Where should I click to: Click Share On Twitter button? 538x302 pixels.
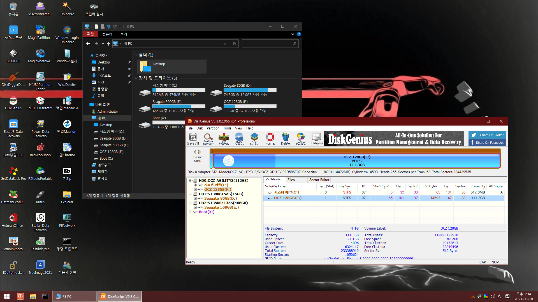coord(487,135)
